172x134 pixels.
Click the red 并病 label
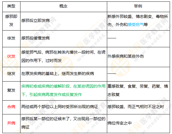tap(11, 123)
